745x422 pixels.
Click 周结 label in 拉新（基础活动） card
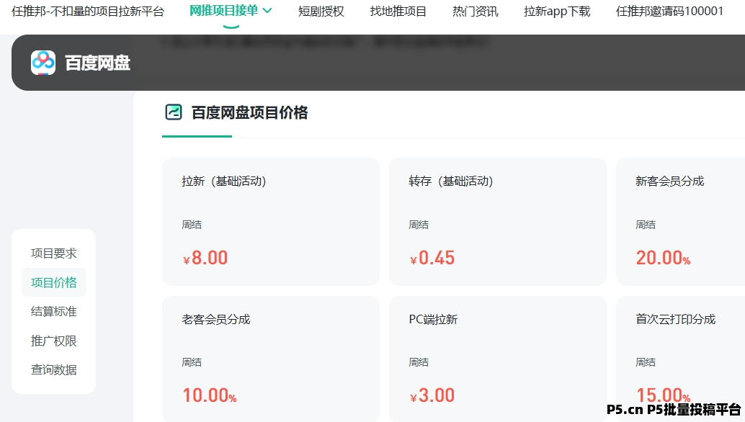192,225
